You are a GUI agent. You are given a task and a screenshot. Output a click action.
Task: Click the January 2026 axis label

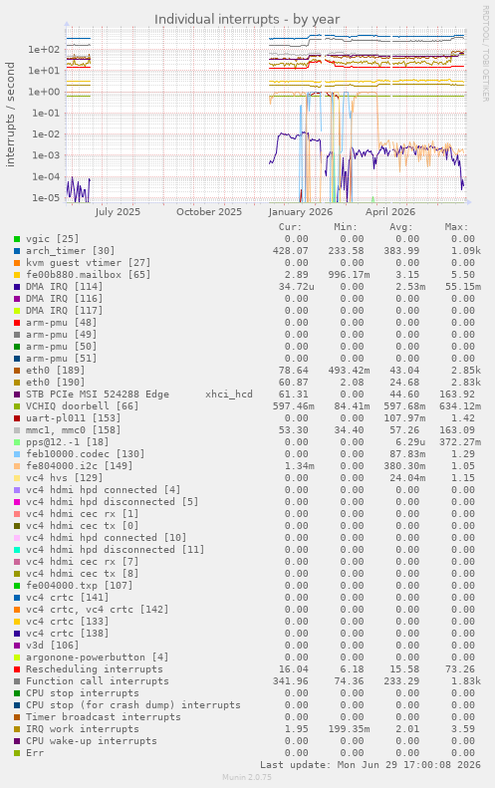click(x=301, y=211)
